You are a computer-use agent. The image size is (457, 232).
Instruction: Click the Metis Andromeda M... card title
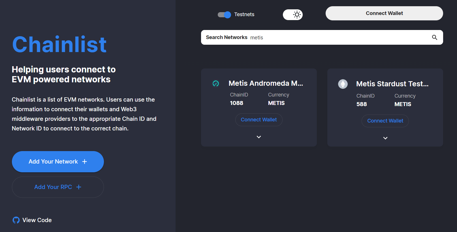[x=266, y=83]
